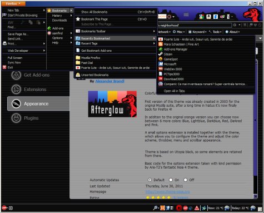Choose Sync Now in the Firefox menu
The image size is (264, 213).
[24, 62]
